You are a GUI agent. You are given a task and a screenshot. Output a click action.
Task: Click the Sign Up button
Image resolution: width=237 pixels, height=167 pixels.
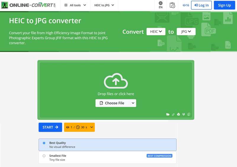[x=224, y=5]
